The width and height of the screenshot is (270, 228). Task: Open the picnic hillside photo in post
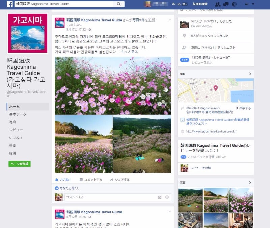(142, 144)
